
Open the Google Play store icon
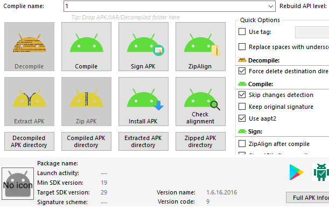pos(296,172)
